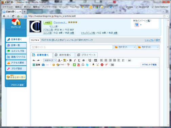Click the 記事タイトル input field

[x=72, y=47]
